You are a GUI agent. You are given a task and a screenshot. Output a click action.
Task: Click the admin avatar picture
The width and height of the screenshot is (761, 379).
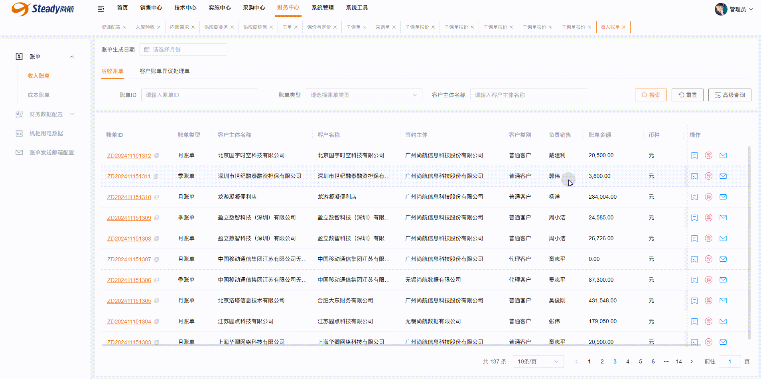click(x=721, y=9)
